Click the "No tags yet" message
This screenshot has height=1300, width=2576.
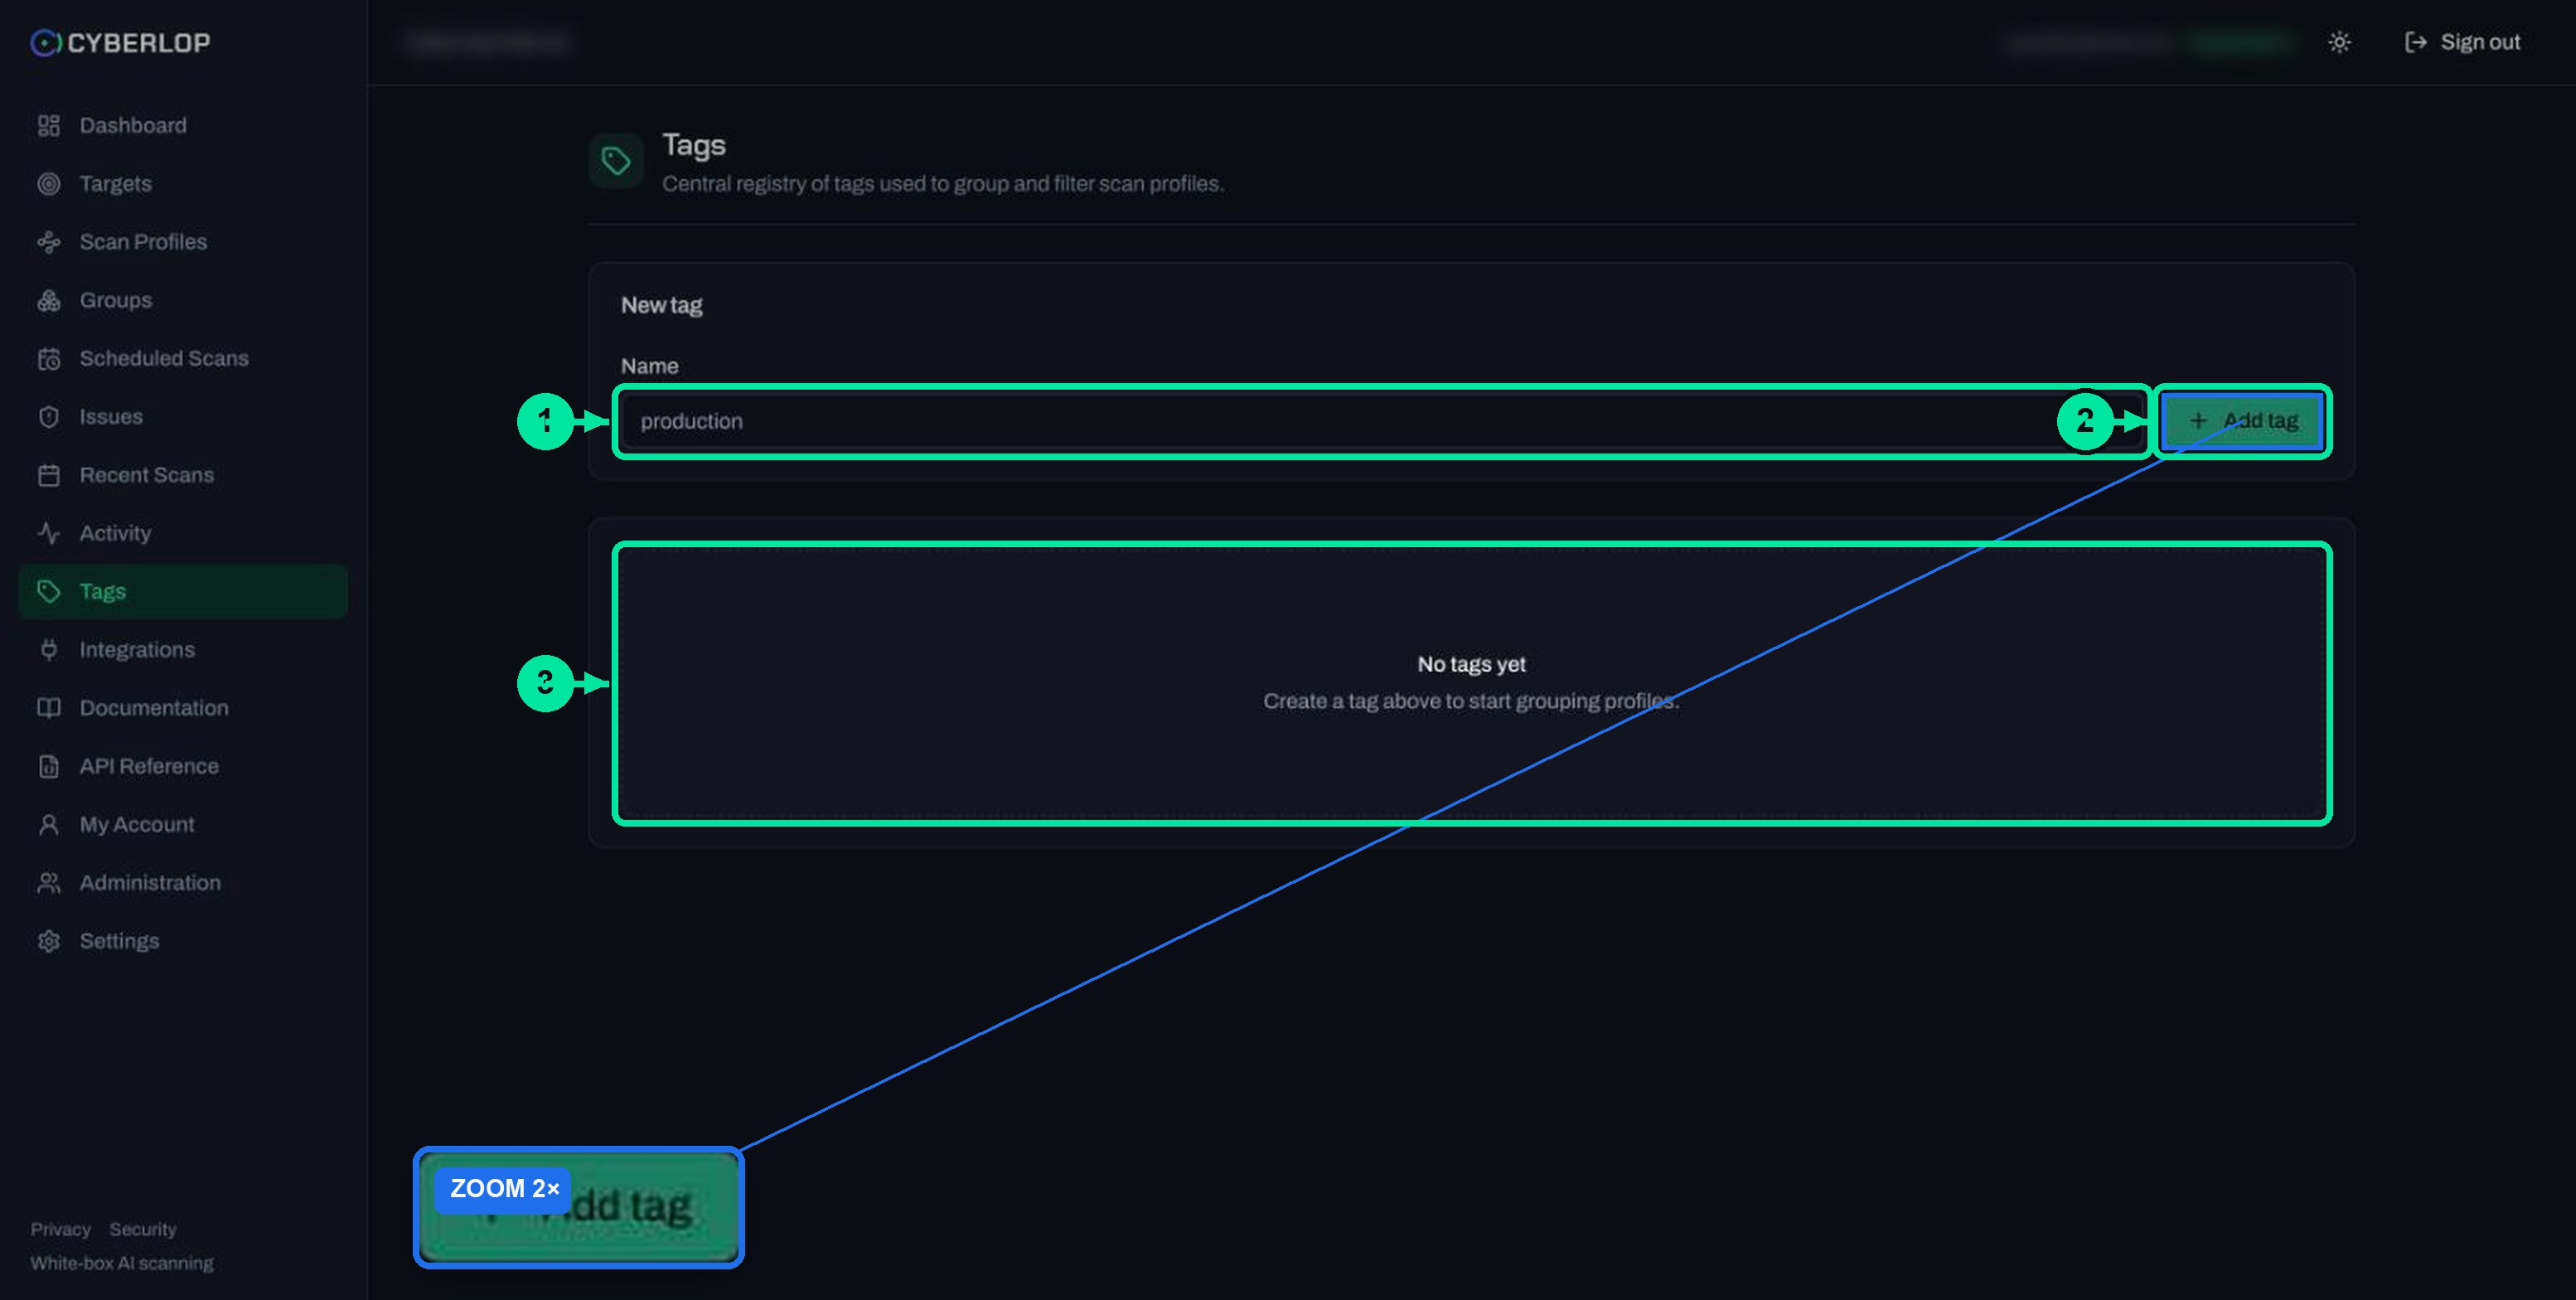[x=1471, y=664]
